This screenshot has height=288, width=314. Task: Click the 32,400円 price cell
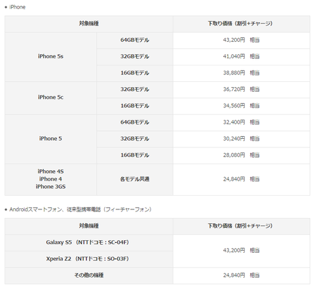(241, 122)
